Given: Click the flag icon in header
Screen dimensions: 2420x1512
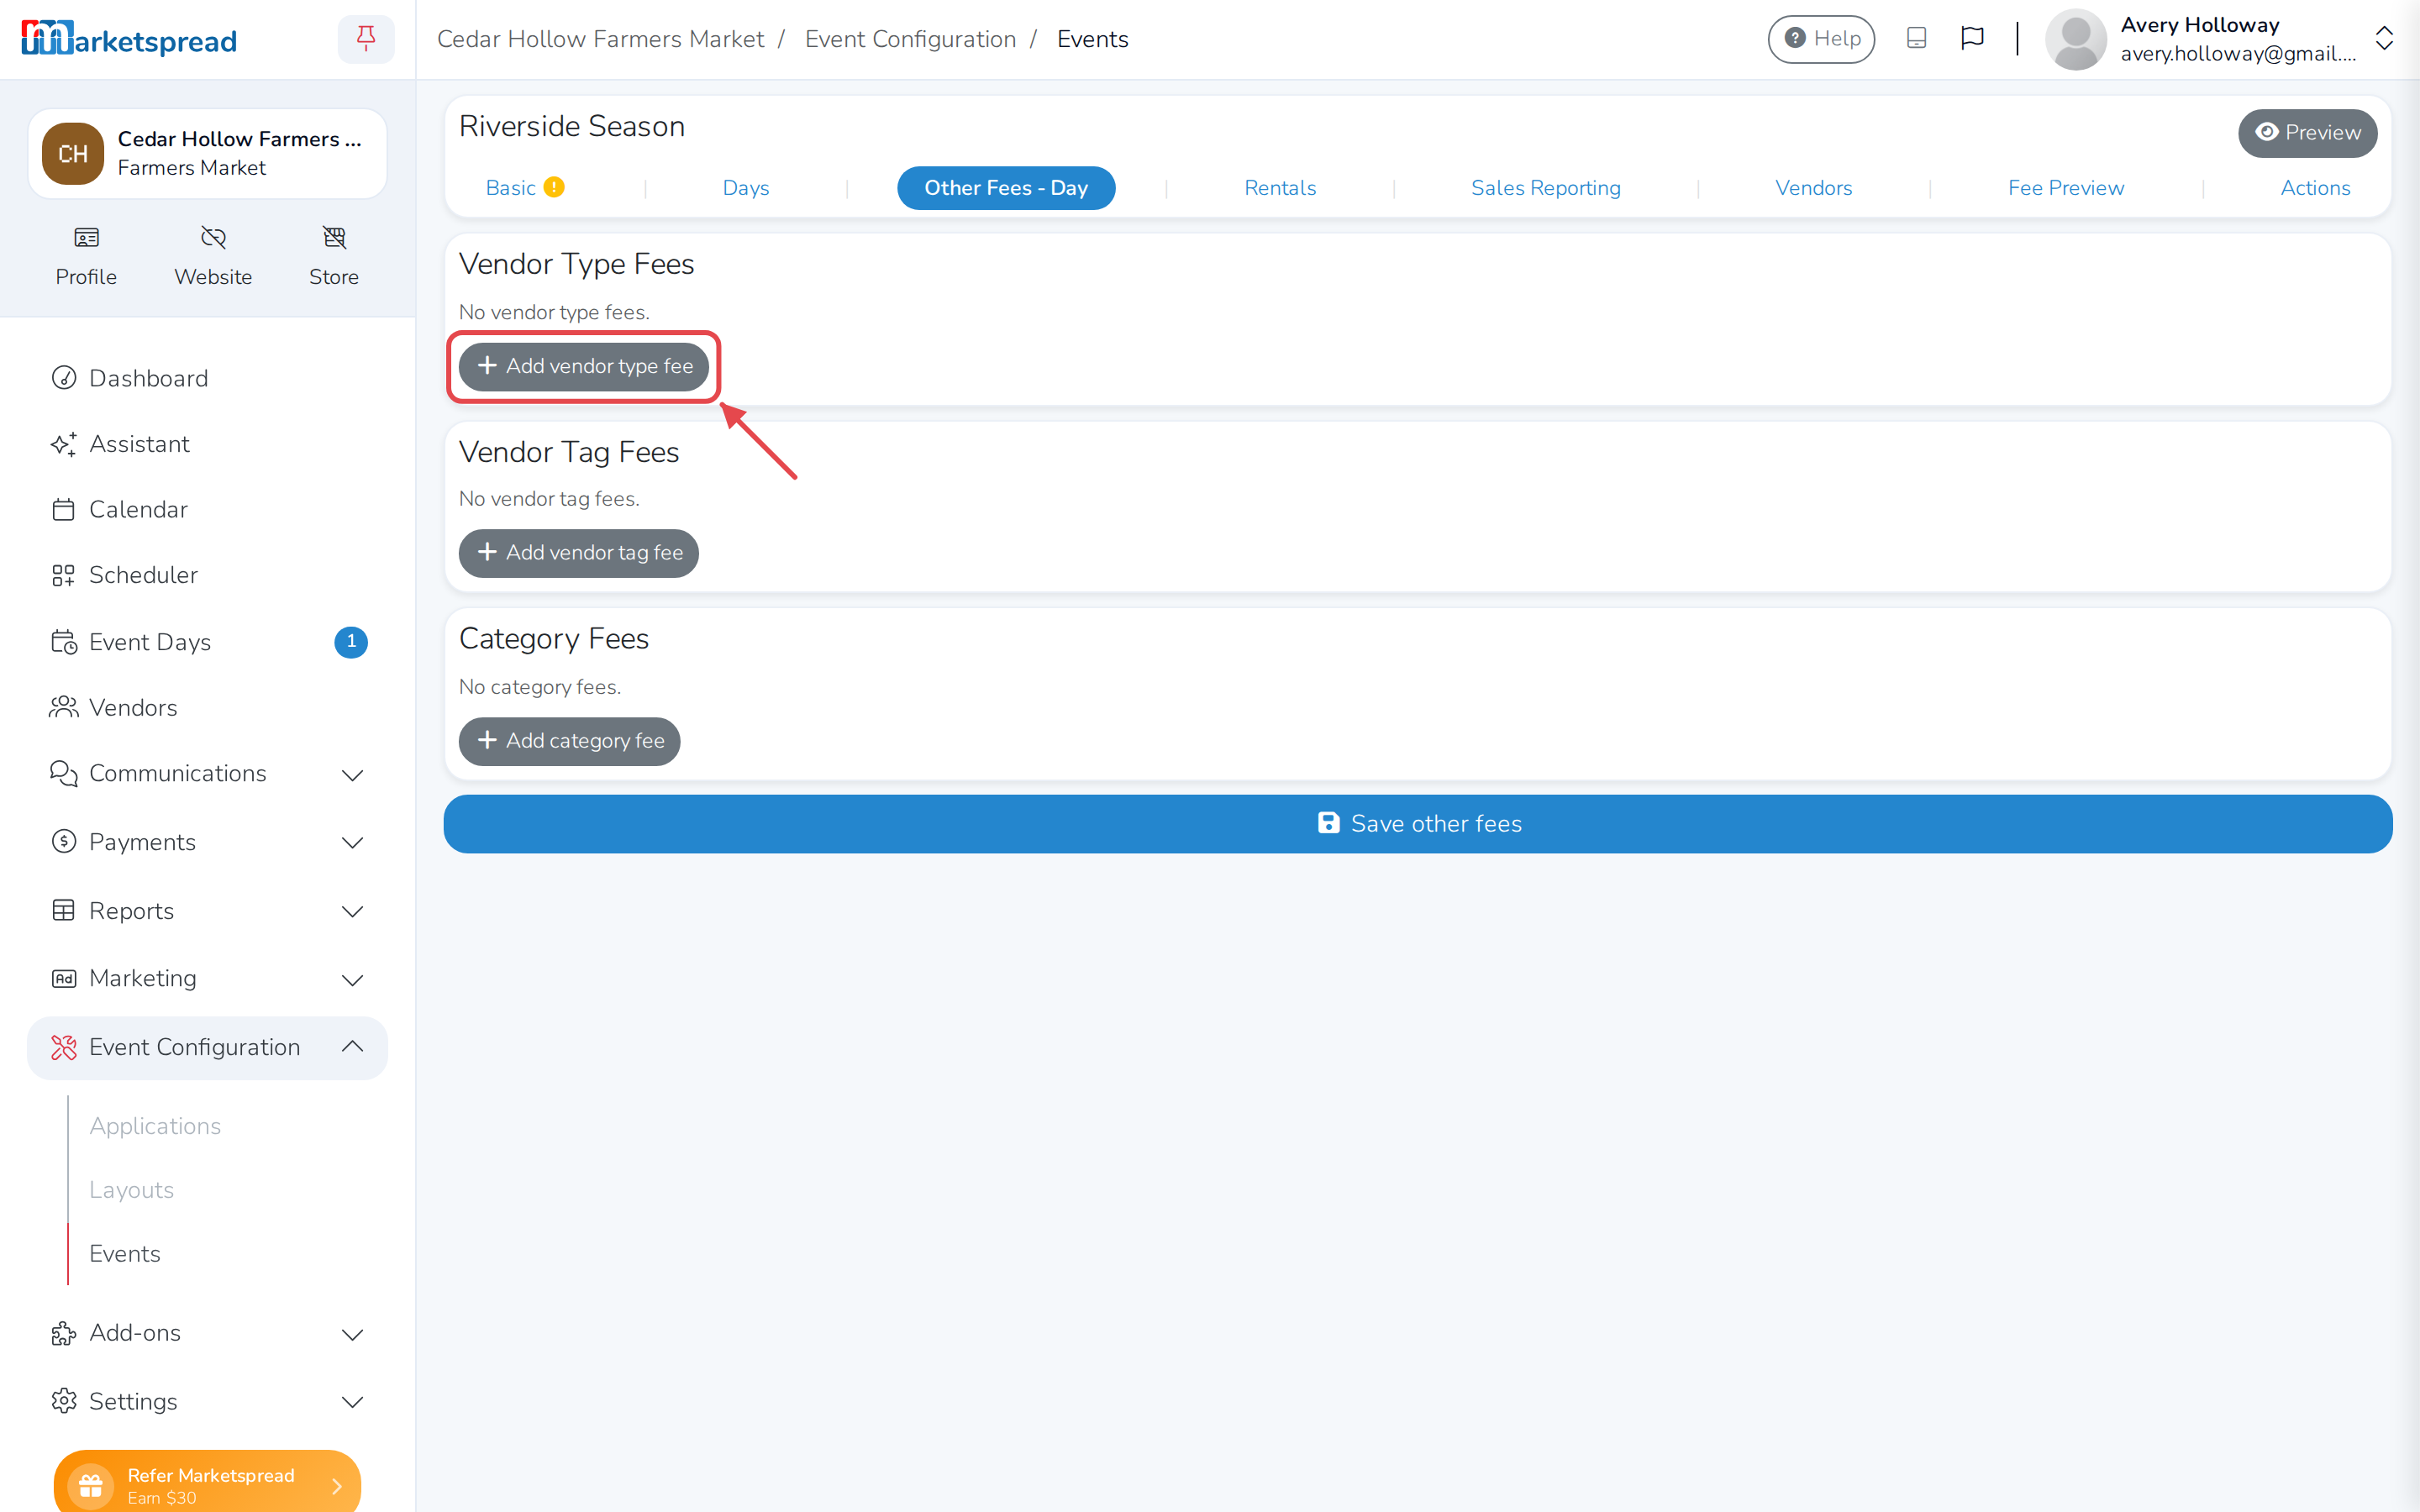Looking at the screenshot, I should 1972,38.
